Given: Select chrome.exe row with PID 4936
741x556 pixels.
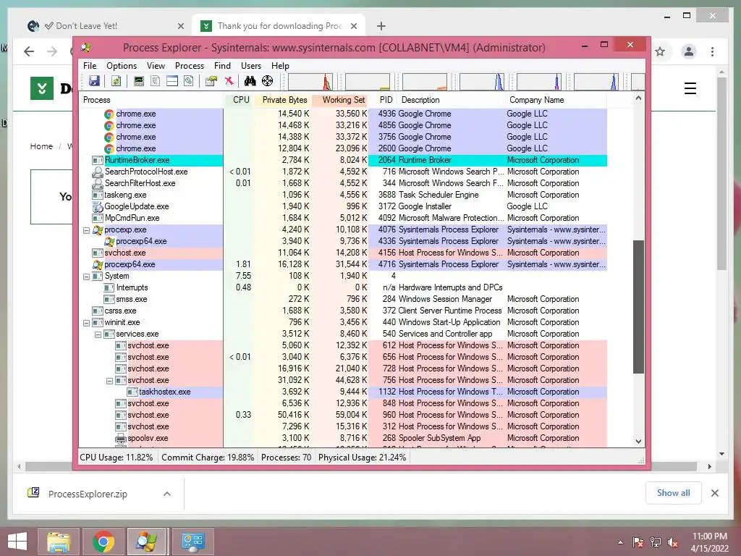Looking at the screenshot, I should tap(344, 114).
